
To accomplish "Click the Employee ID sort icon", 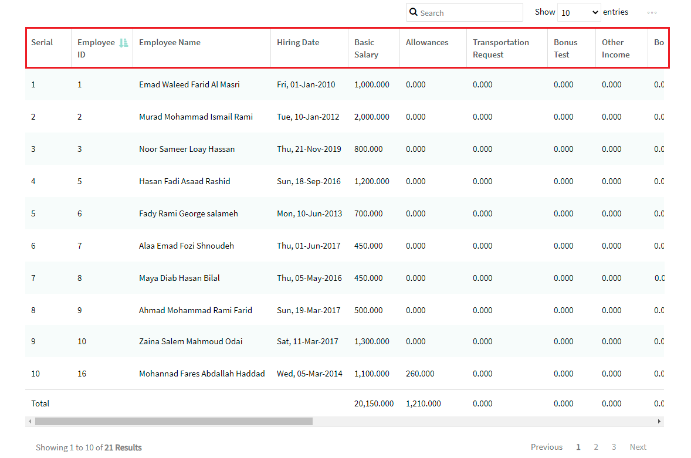I will coord(124,43).
